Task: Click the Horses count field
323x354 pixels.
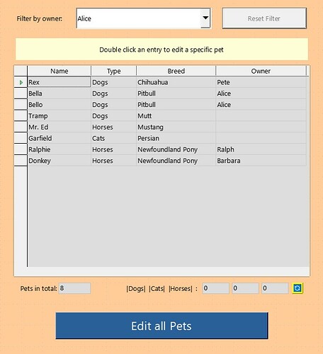Action: pos(275,288)
